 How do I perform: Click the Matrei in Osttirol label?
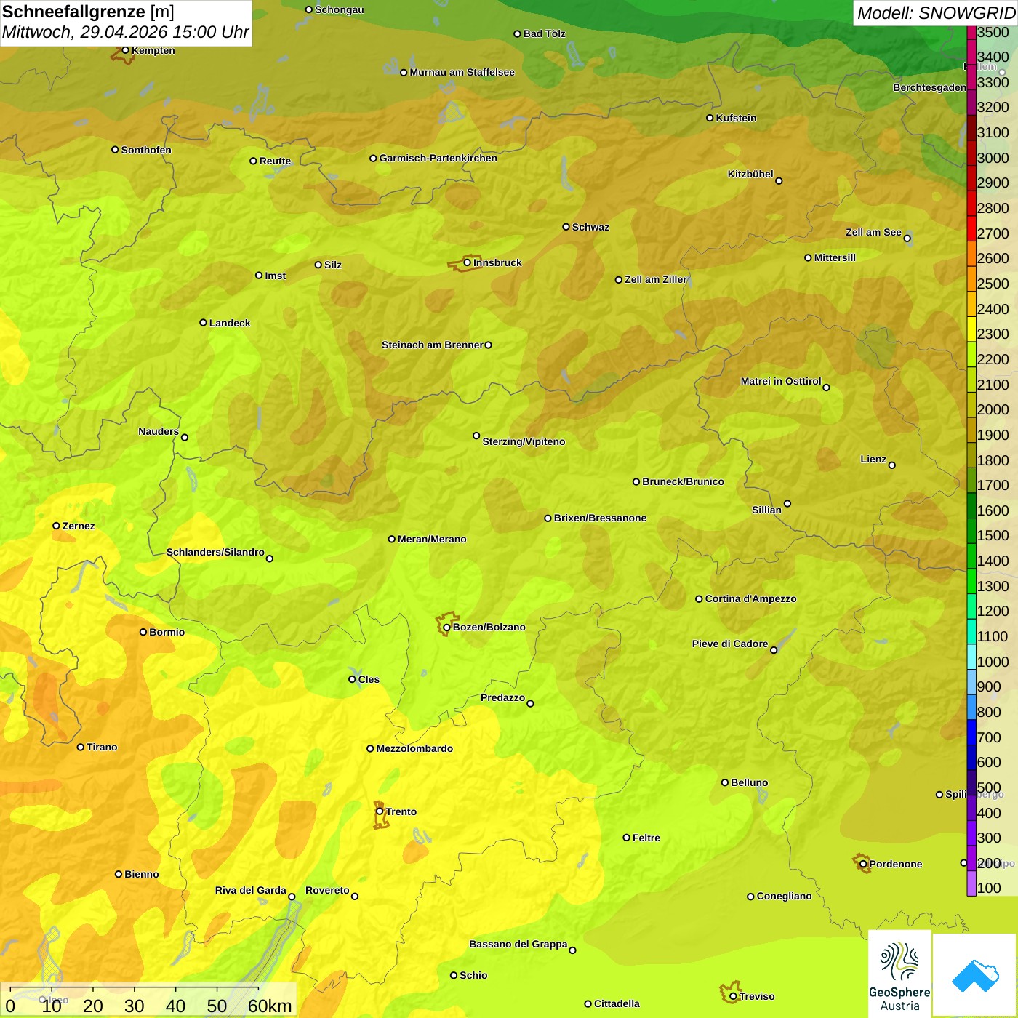tap(781, 381)
